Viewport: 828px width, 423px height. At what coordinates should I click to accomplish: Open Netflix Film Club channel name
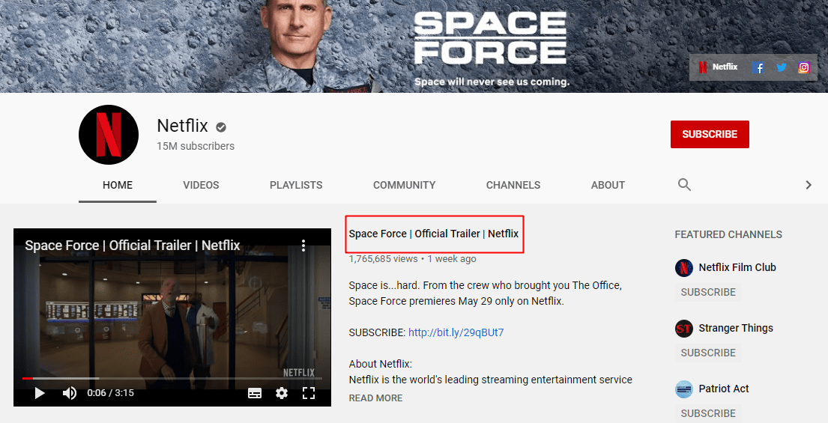click(737, 267)
